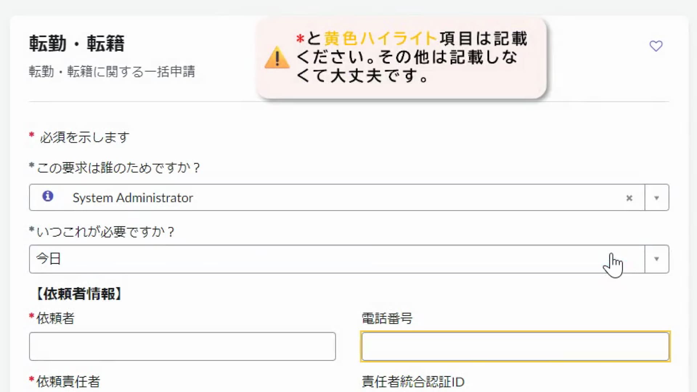Click the System Administrator field text

pyautogui.click(x=133, y=198)
